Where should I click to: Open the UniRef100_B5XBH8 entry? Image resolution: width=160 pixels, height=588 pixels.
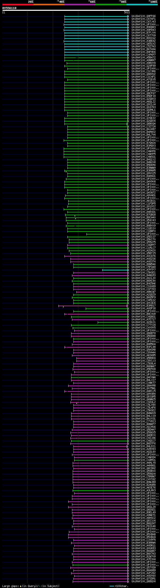click(143, 535)
